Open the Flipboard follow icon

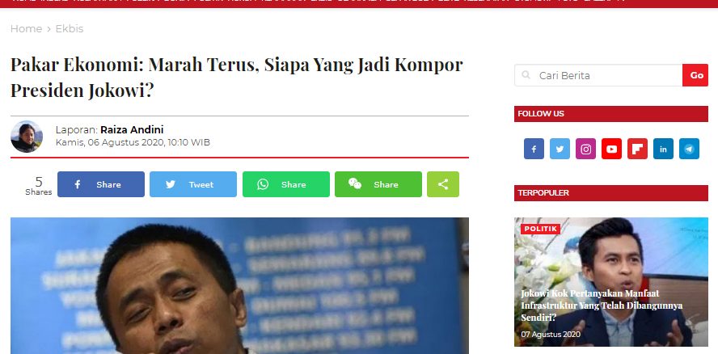pyautogui.click(x=637, y=149)
